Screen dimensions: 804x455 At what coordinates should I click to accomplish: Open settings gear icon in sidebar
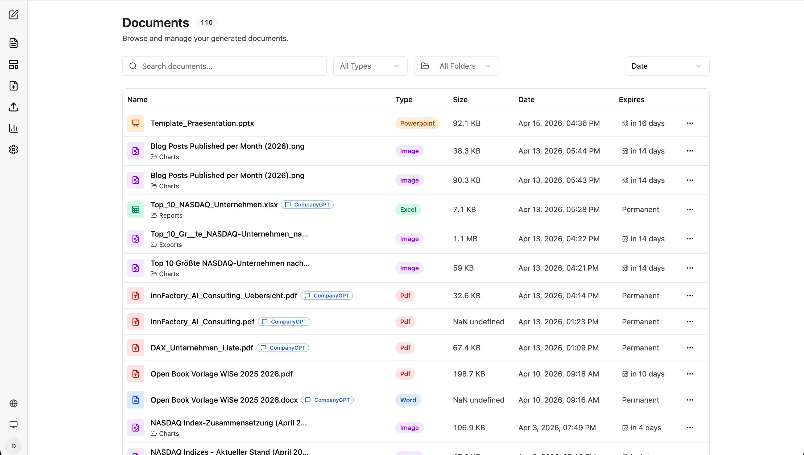coord(13,149)
